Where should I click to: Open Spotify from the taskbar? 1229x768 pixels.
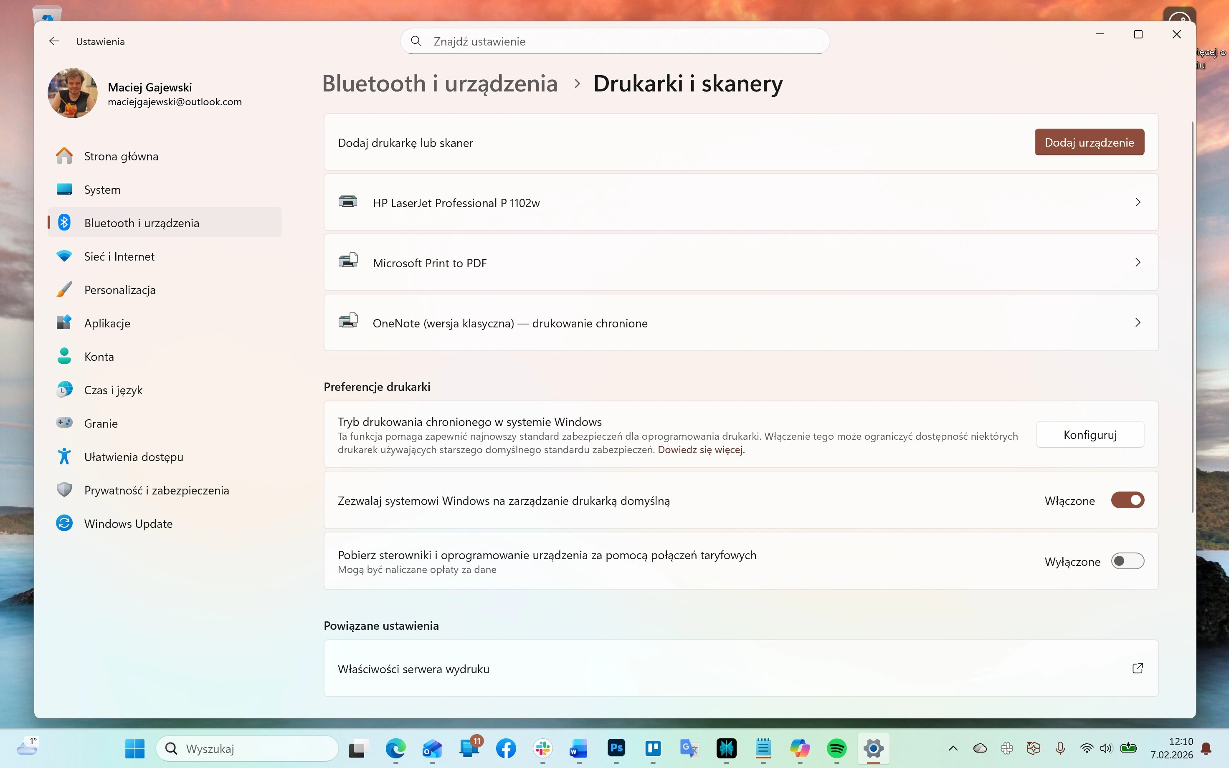836,748
